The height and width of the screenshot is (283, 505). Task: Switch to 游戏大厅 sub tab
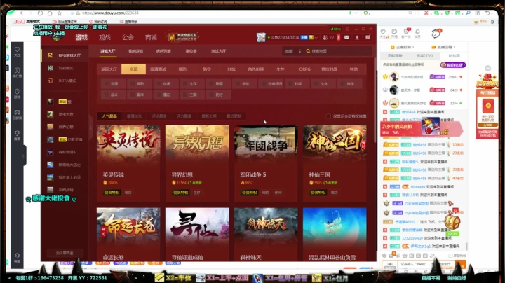coord(108,51)
